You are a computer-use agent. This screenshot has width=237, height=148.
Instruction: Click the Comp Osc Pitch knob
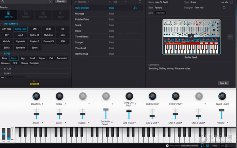point(129,96)
